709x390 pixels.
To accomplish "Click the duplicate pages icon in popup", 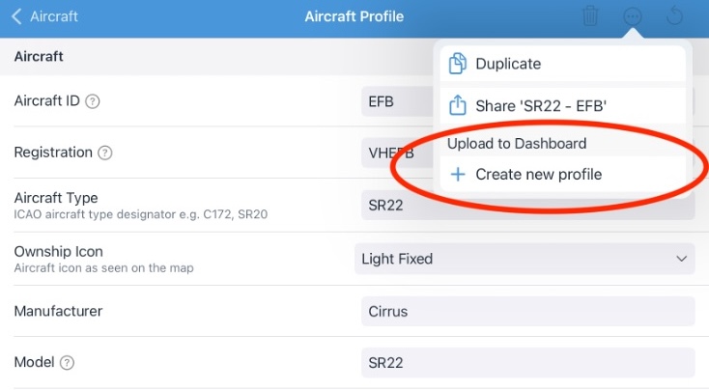I will [x=458, y=64].
